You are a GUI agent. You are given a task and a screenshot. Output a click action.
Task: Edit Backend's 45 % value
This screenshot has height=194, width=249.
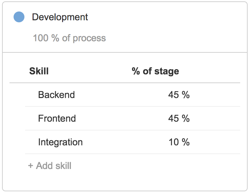[179, 95]
